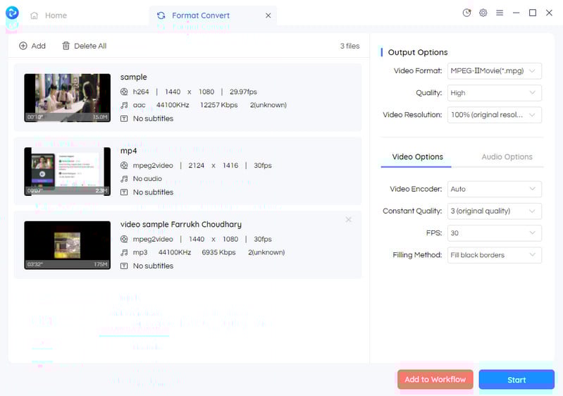563x396 pixels.
Task: Click the Format Convert refresh icon
Action: (x=161, y=16)
